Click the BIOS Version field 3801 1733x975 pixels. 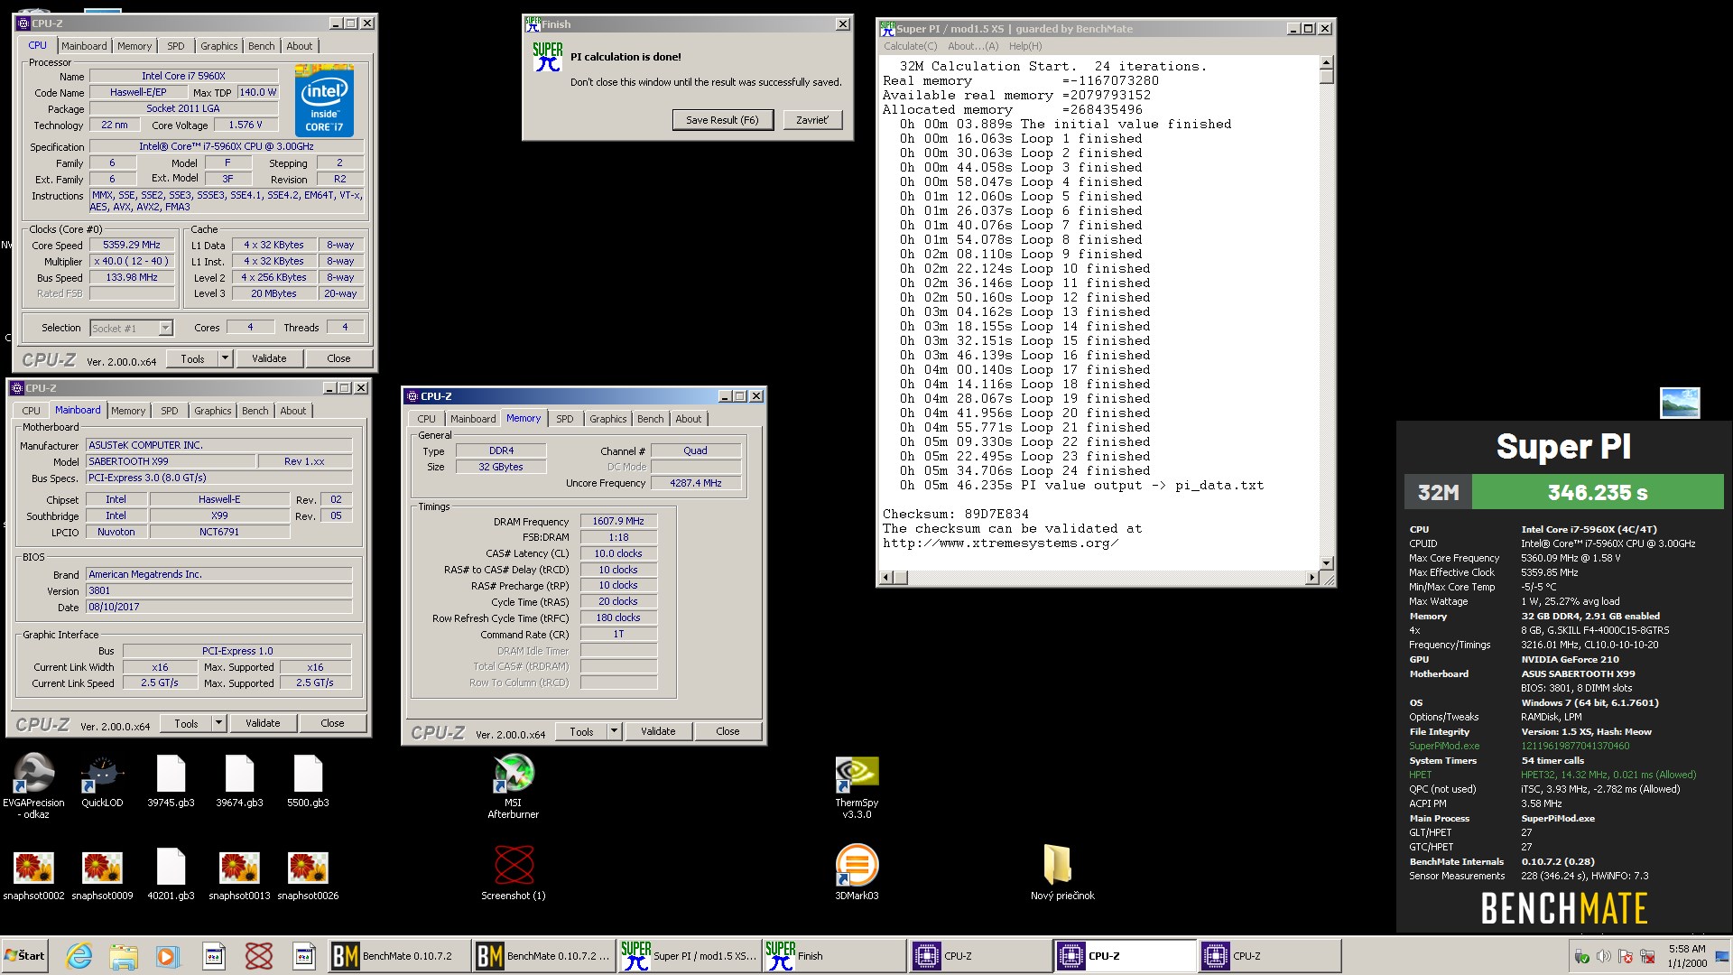coord(219,590)
